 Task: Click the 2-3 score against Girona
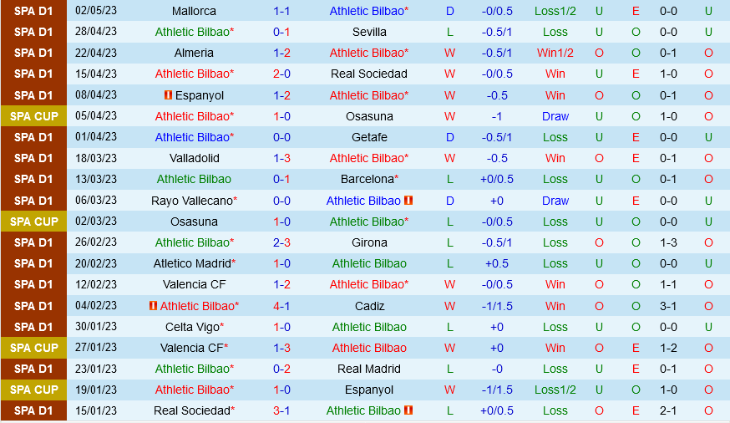[x=281, y=242]
